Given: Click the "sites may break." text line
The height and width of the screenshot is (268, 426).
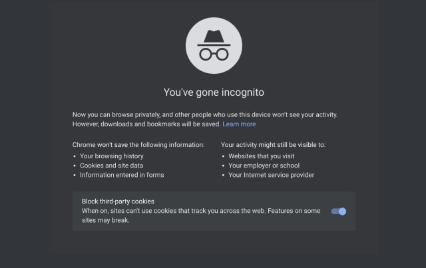Looking at the screenshot, I should [105, 220].
